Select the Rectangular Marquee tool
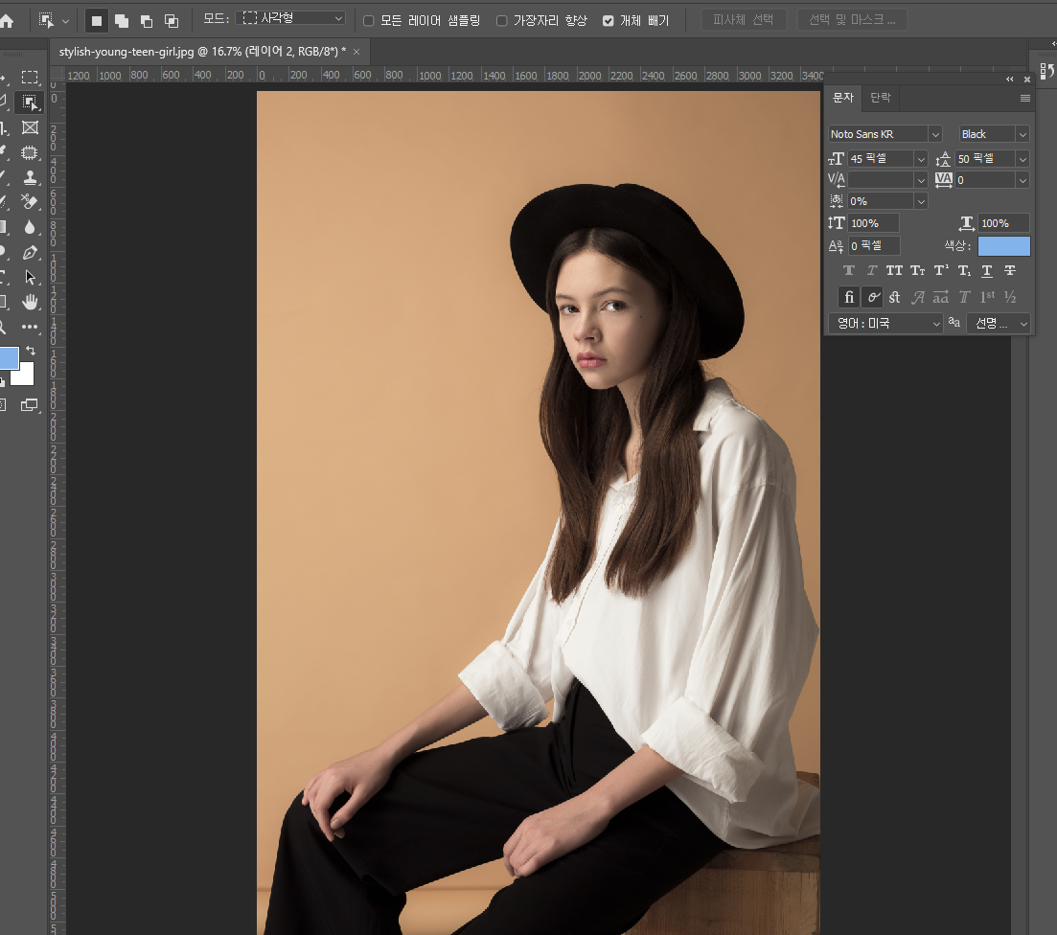The width and height of the screenshot is (1057, 935). point(30,77)
